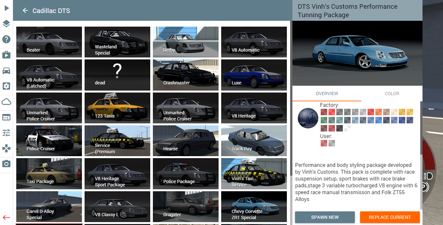Image resolution: width=443 pixels, height=225 pixels.
Task: Click the red exit arrow in the sidebar
Action: [6, 218]
